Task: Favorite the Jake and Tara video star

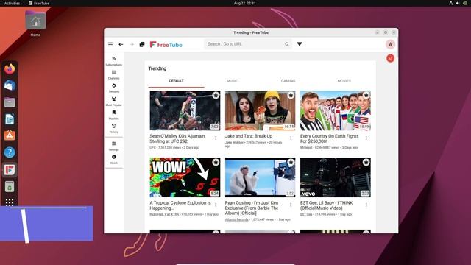Action: click(x=291, y=96)
